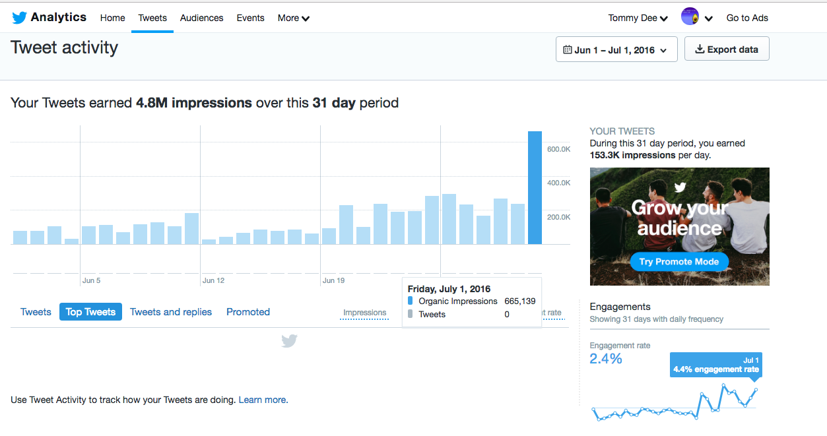Click the Jun 12 axis label
This screenshot has width=827, height=436.
213,280
